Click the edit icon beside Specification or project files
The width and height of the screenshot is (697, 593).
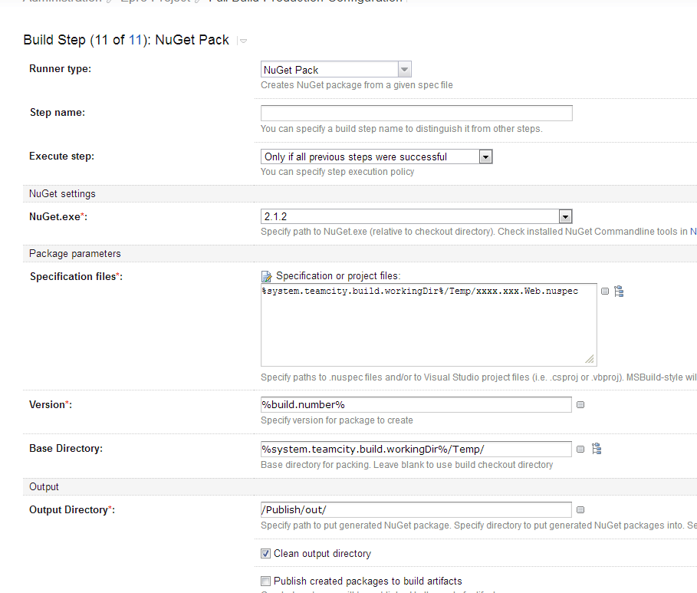coord(266,277)
